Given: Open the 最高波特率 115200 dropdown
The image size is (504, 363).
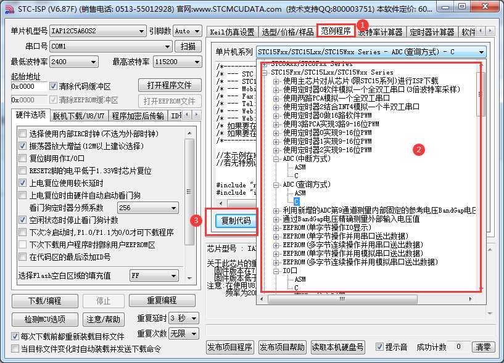Looking at the screenshot, I should [x=178, y=62].
